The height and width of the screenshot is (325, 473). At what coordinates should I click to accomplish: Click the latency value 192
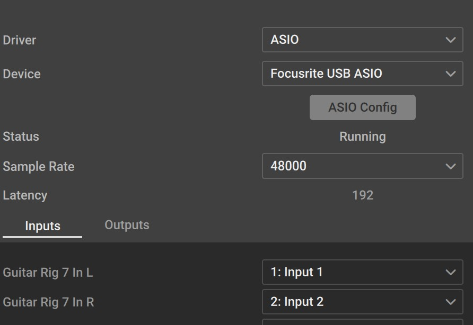[362, 195]
